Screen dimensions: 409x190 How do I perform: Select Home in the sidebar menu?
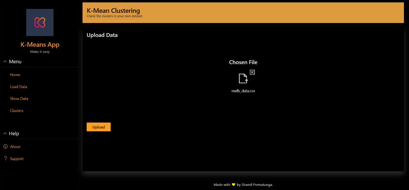point(15,74)
